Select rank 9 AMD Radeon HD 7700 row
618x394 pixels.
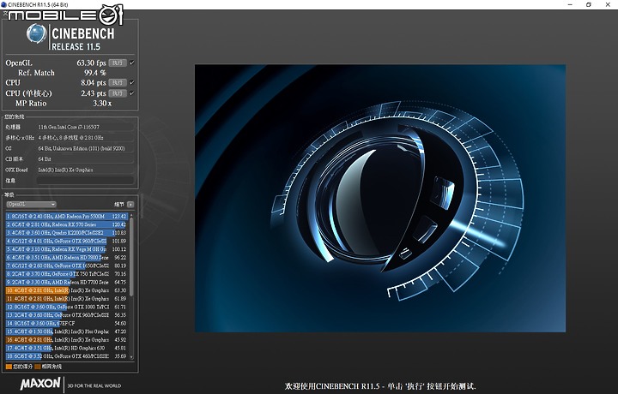point(67,283)
